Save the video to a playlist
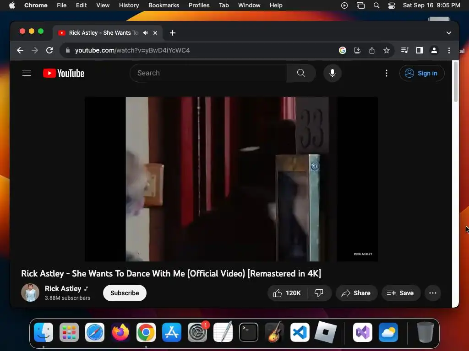 click(x=400, y=293)
